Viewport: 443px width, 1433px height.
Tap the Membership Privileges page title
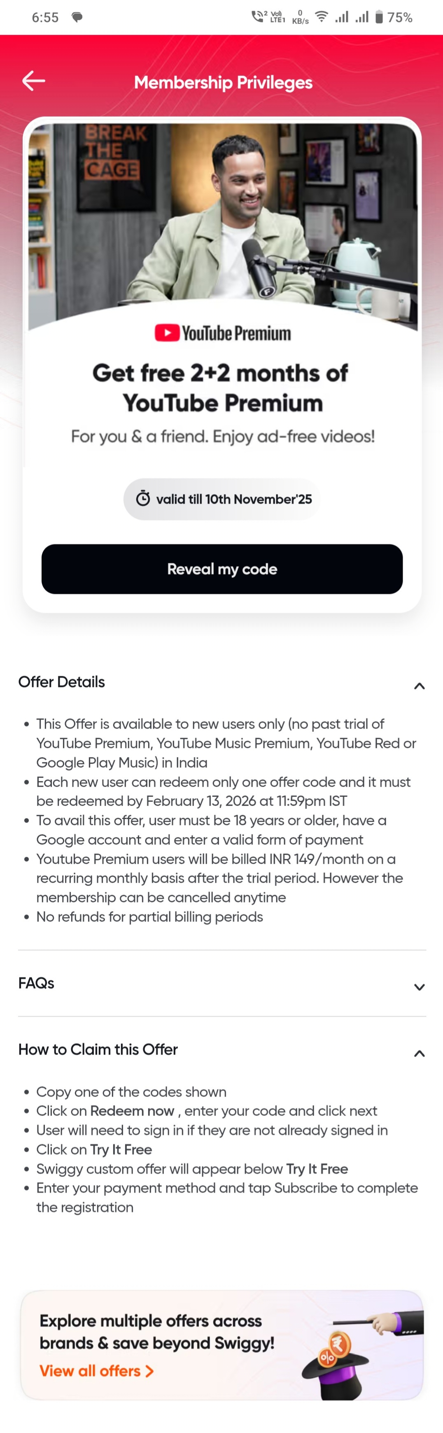pos(223,82)
